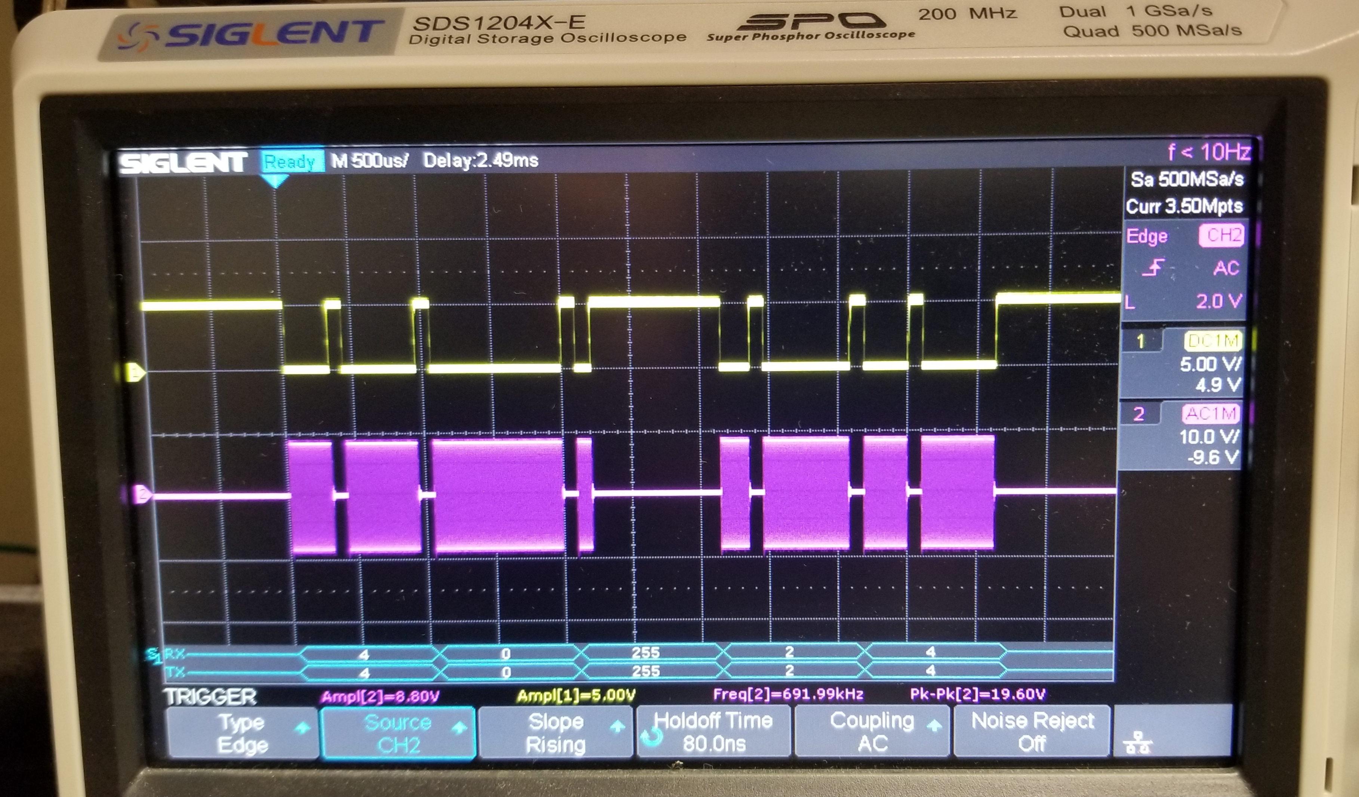Image resolution: width=1359 pixels, height=797 pixels.
Task: Toggle the AC1M channel 2 coupling badge
Action: [1211, 414]
